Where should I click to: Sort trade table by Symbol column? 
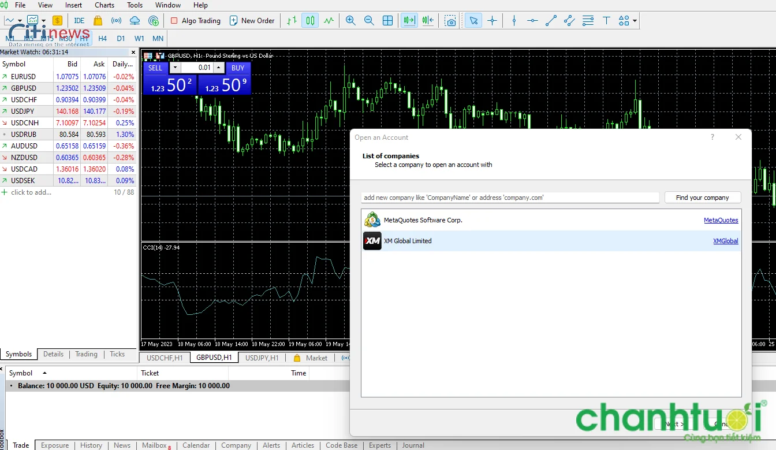[x=21, y=373]
